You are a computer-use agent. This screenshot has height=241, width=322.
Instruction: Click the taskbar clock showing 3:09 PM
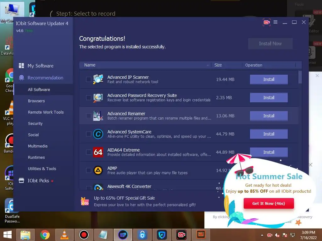tap(308, 235)
